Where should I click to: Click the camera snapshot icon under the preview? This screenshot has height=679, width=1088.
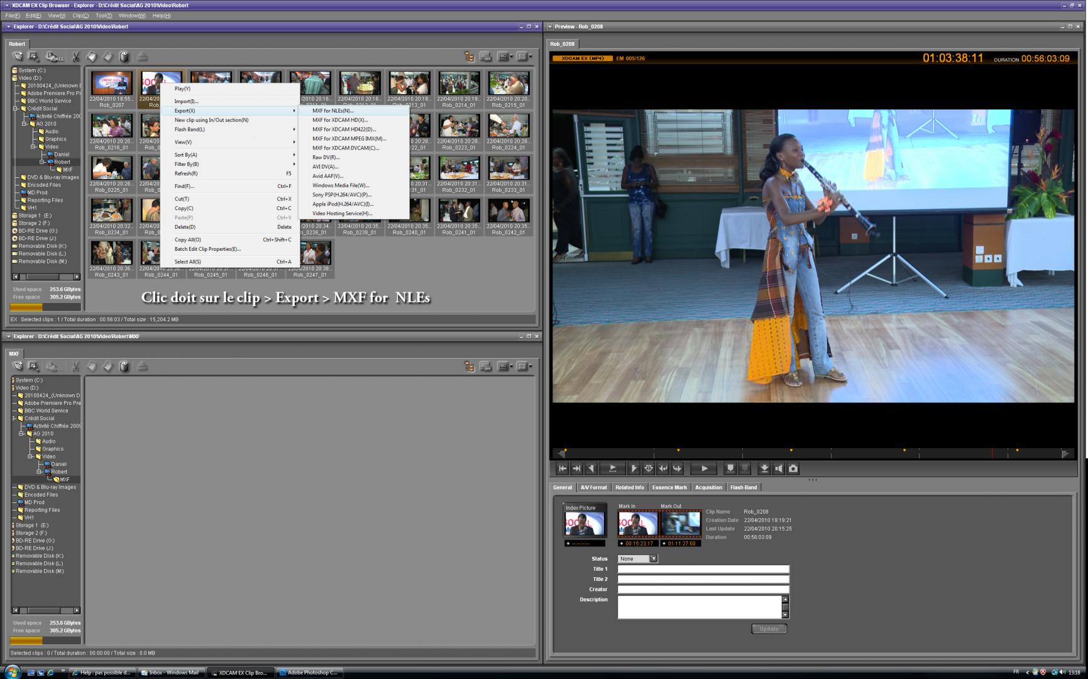point(793,468)
